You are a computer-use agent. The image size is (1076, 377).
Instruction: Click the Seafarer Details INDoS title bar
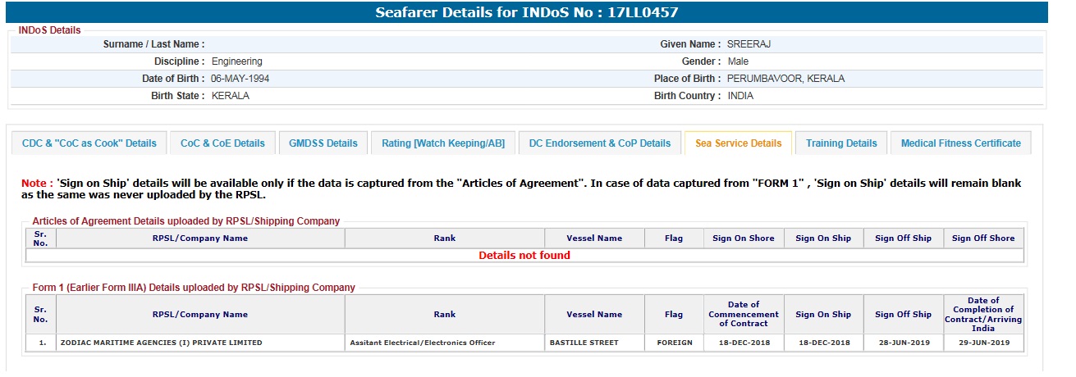526,12
